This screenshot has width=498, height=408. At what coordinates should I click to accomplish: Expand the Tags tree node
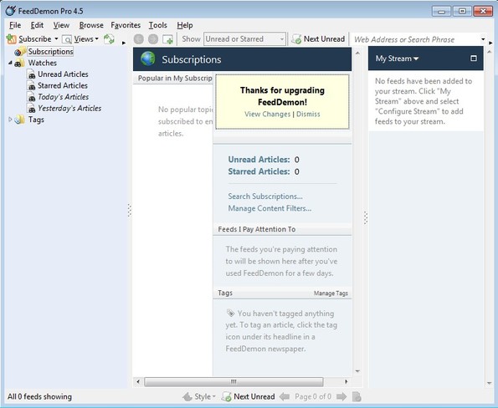click(10, 120)
